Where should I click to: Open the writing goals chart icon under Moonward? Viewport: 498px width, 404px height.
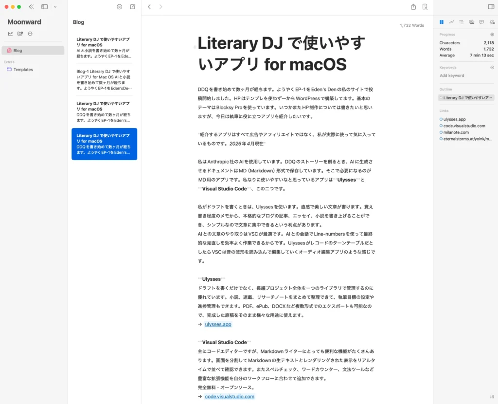[10, 33]
